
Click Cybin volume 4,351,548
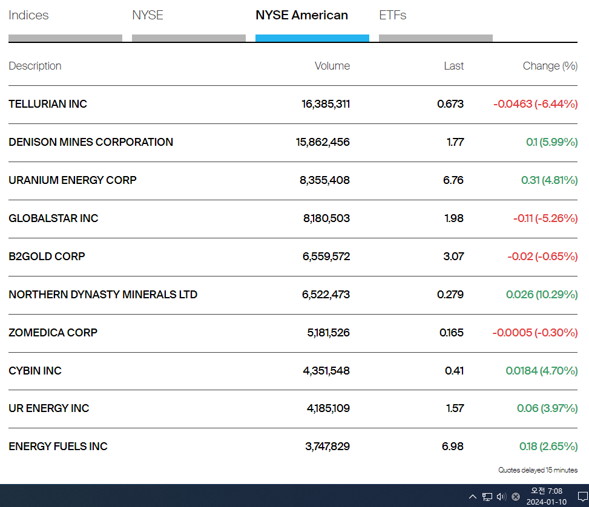click(326, 371)
